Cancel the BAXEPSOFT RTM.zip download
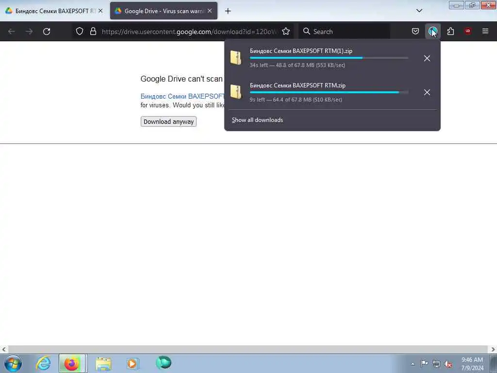Screen dimensions: 497x373 click(x=427, y=92)
